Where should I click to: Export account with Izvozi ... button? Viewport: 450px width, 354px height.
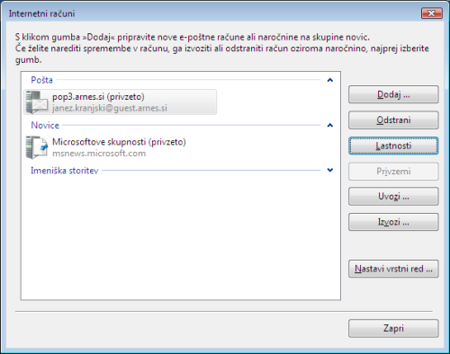(x=393, y=222)
